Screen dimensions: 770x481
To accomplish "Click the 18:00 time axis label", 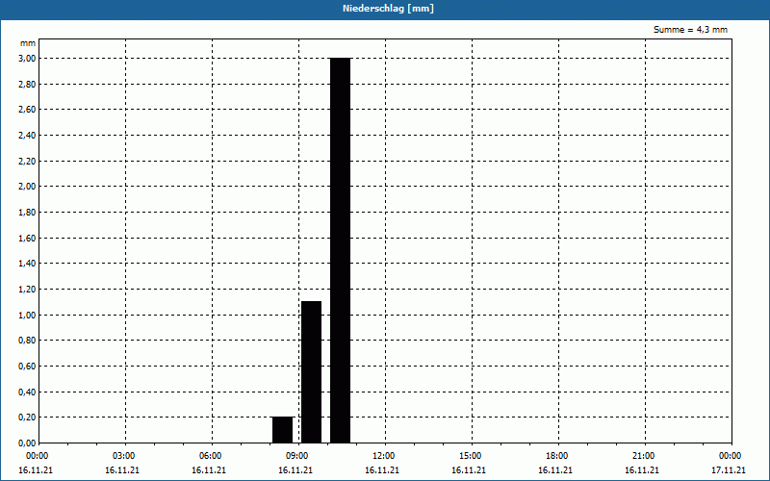I will [557, 456].
